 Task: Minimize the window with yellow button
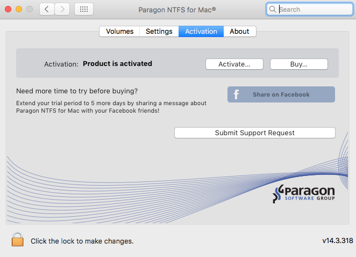[19, 9]
